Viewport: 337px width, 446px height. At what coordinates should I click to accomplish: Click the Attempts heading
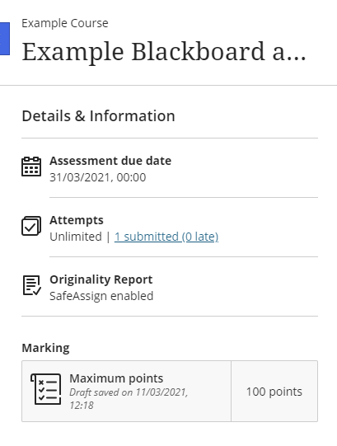77,220
